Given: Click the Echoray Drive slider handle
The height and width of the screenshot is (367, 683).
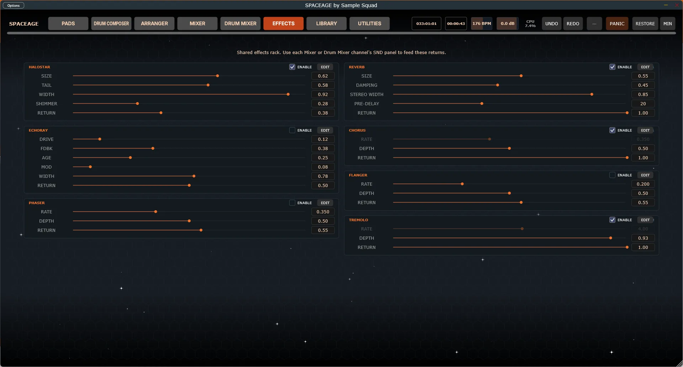Looking at the screenshot, I should click(x=100, y=139).
